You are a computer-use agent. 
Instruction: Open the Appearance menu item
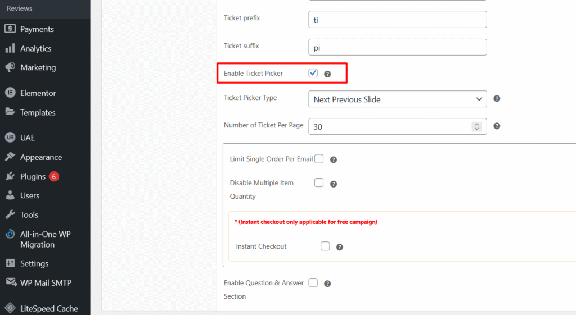click(x=40, y=157)
